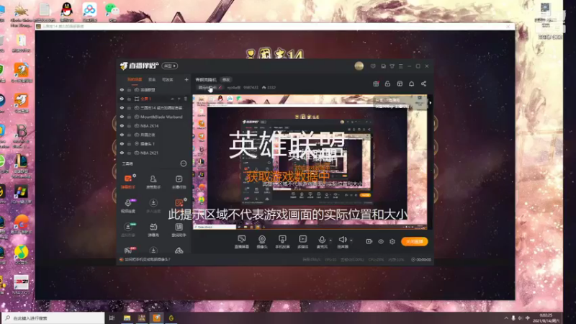
Task: Open the window capture source tool
Action: (241, 242)
